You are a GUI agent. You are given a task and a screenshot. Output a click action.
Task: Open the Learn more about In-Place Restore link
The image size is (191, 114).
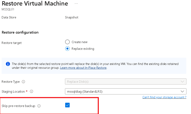pos(83,68)
